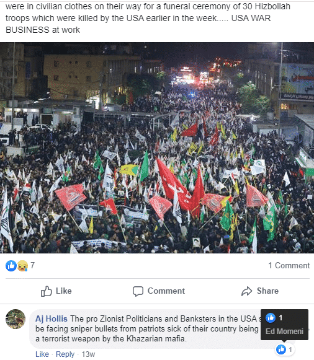Open the 1 Comment link
314x360 pixels.
(289, 265)
